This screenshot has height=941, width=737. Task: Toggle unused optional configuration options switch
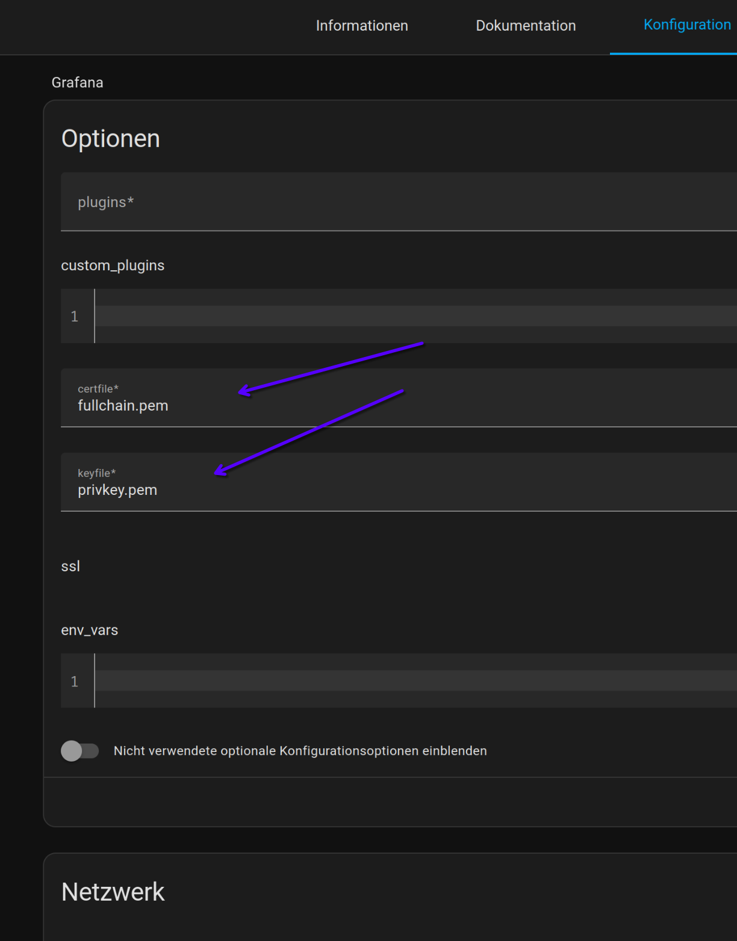pyautogui.click(x=79, y=751)
